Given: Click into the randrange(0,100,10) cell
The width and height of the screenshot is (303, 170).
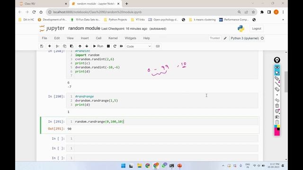Looking at the screenshot, I should (162, 122).
